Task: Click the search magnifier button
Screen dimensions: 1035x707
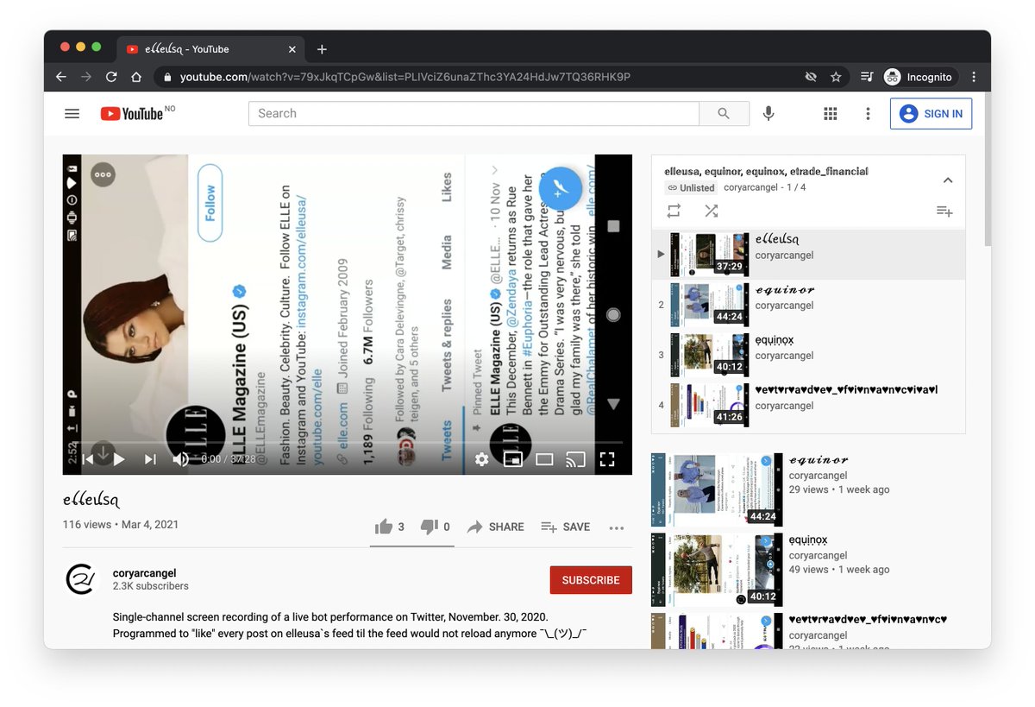Action: pyautogui.click(x=724, y=113)
